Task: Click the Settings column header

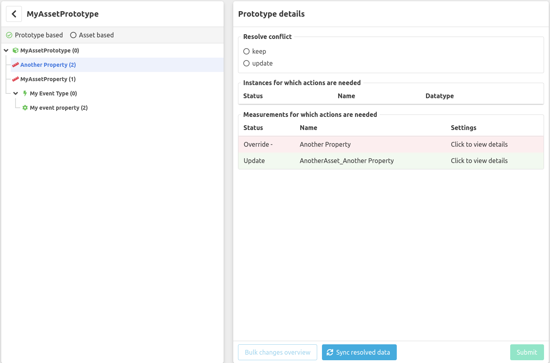Action: pos(464,128)
